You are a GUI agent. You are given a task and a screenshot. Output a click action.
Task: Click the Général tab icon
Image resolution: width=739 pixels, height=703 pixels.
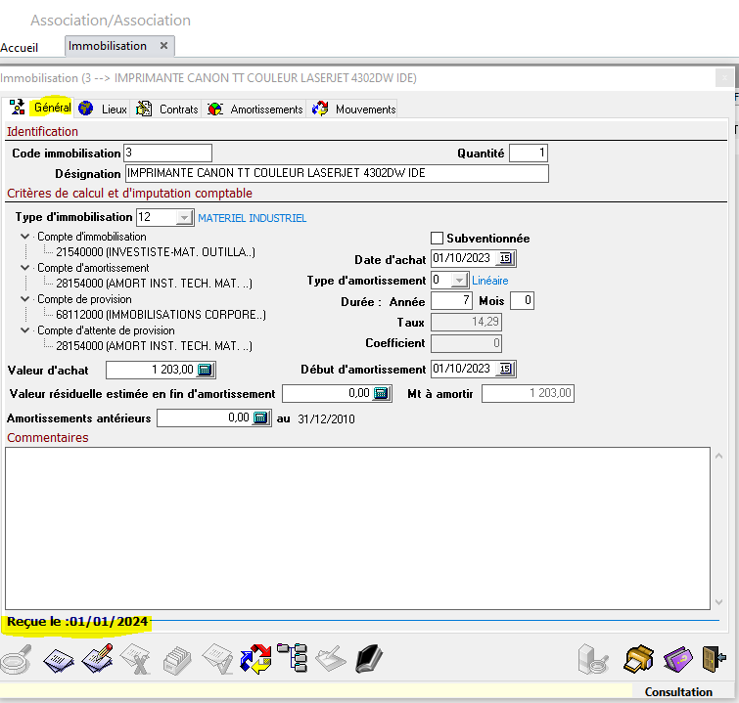tap(18, 108)
